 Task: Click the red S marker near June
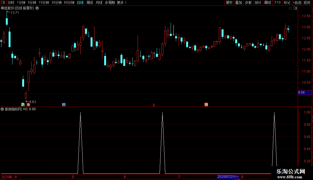point(154,105)
